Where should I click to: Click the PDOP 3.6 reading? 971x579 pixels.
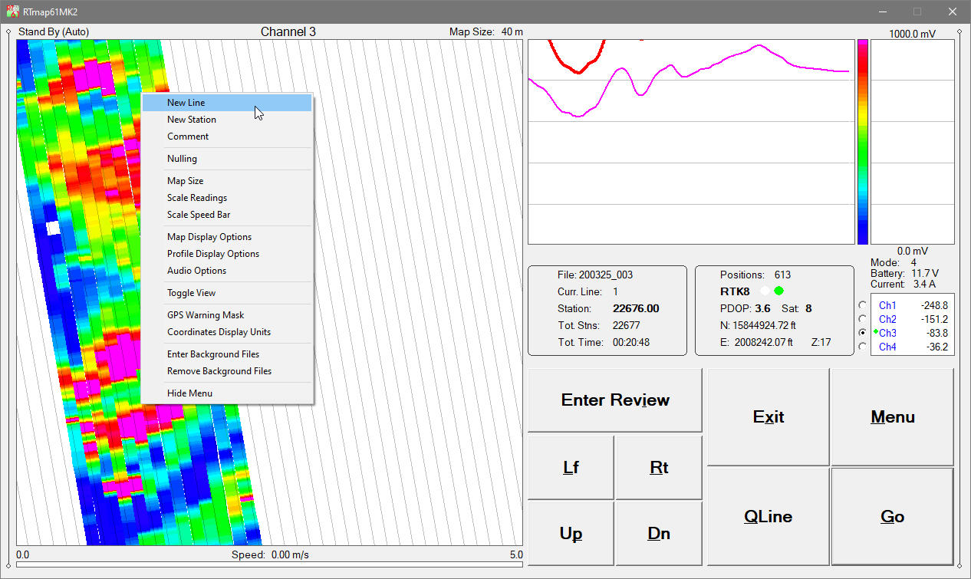tap(745, 308)
